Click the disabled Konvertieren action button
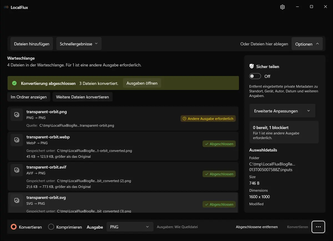The height and width of the screenshot is (241, 333). click(297, 227)
